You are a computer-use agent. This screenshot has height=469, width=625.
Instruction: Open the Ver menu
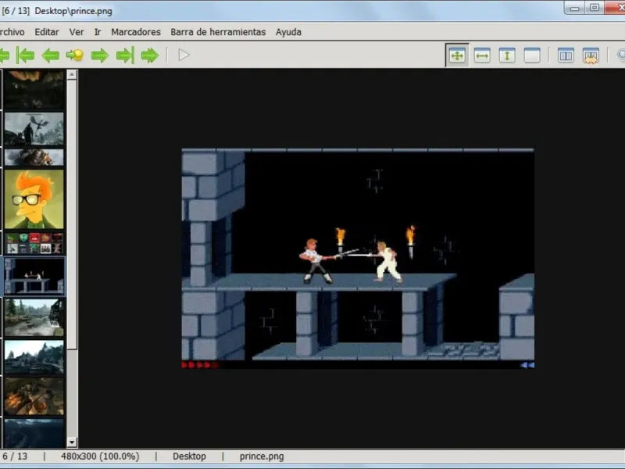(x=77, y=32)
